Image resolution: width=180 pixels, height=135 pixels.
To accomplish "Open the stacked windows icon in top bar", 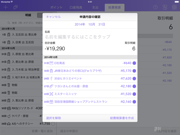I will tap(15, 7).
